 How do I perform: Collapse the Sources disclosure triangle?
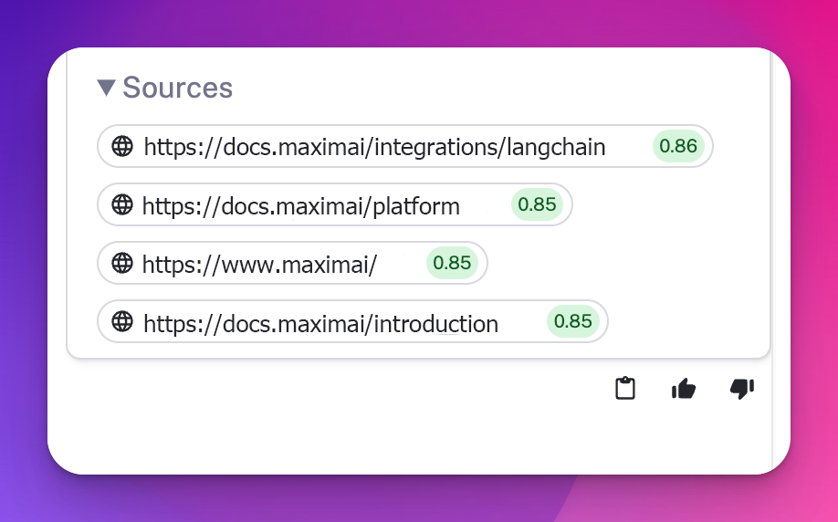tap(106, 88)
